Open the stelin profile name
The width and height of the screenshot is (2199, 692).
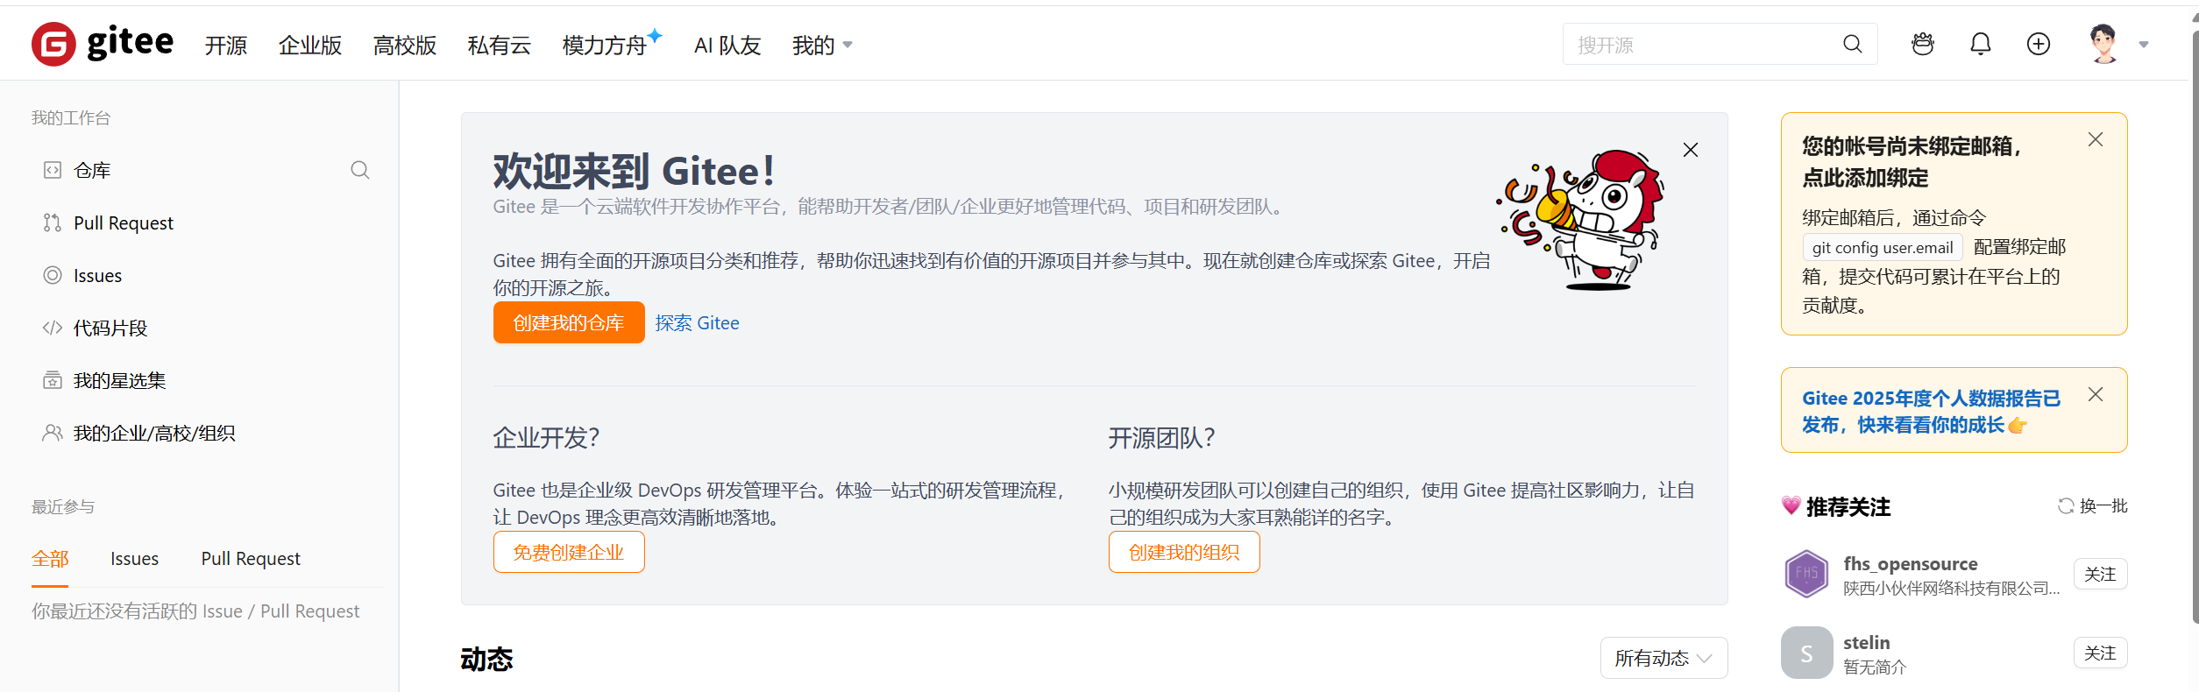(1867, 642)
